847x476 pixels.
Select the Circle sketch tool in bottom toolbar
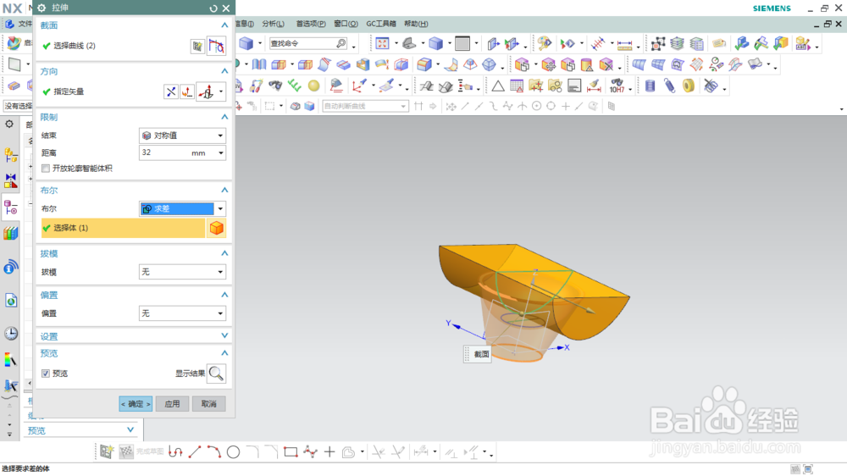234,452
